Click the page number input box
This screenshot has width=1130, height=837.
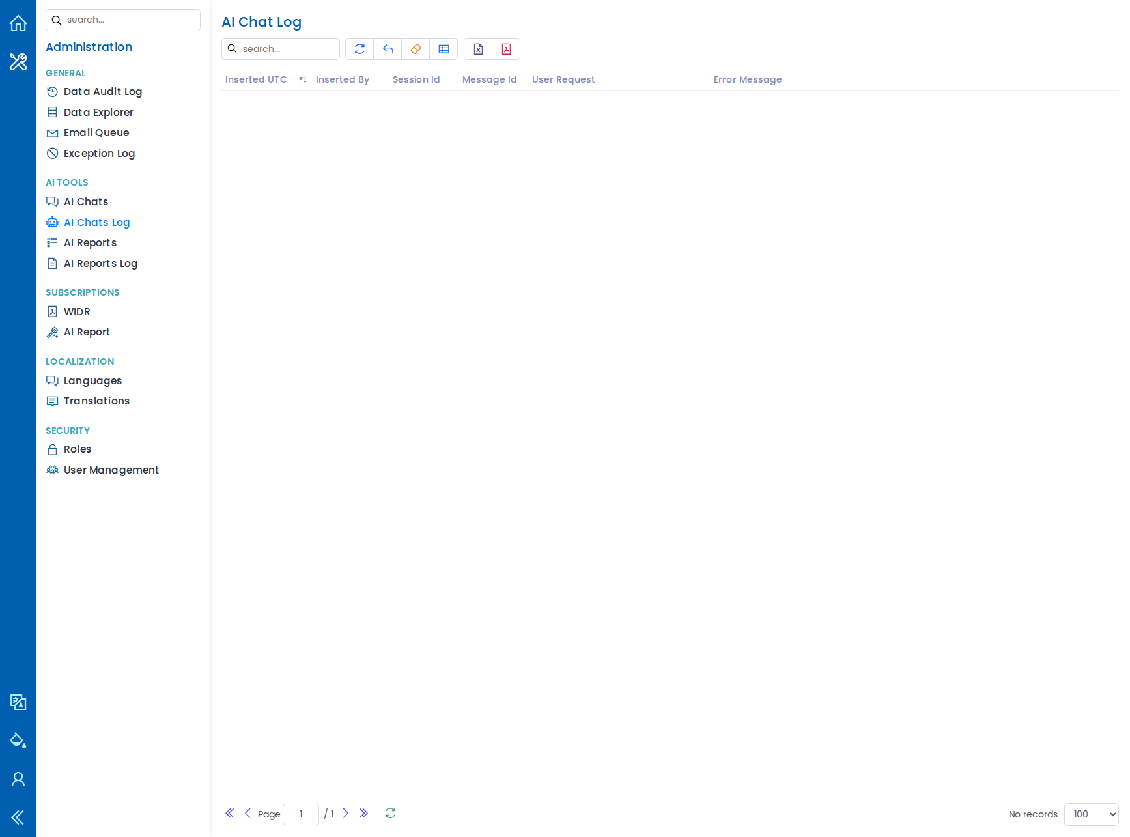tap(301, 814)
